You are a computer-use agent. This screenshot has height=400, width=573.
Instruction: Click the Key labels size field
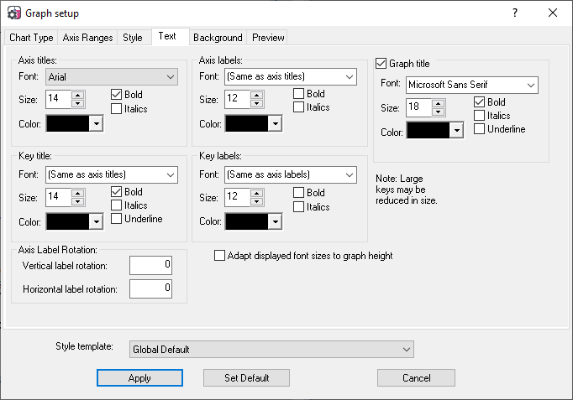click(x=238, y=198)
